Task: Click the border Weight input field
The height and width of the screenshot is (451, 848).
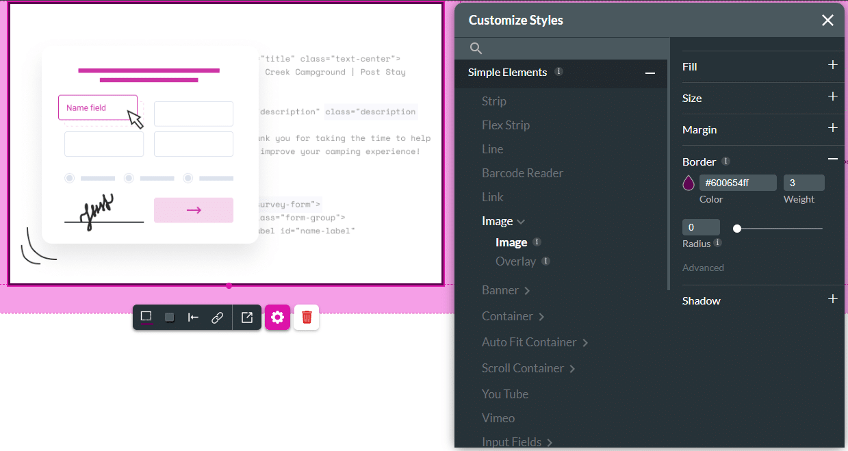Action: pyautogui.click(x=804, y=183)
